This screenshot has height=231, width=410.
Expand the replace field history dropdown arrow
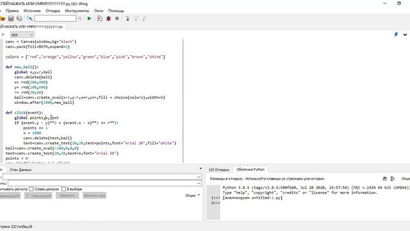199,183
